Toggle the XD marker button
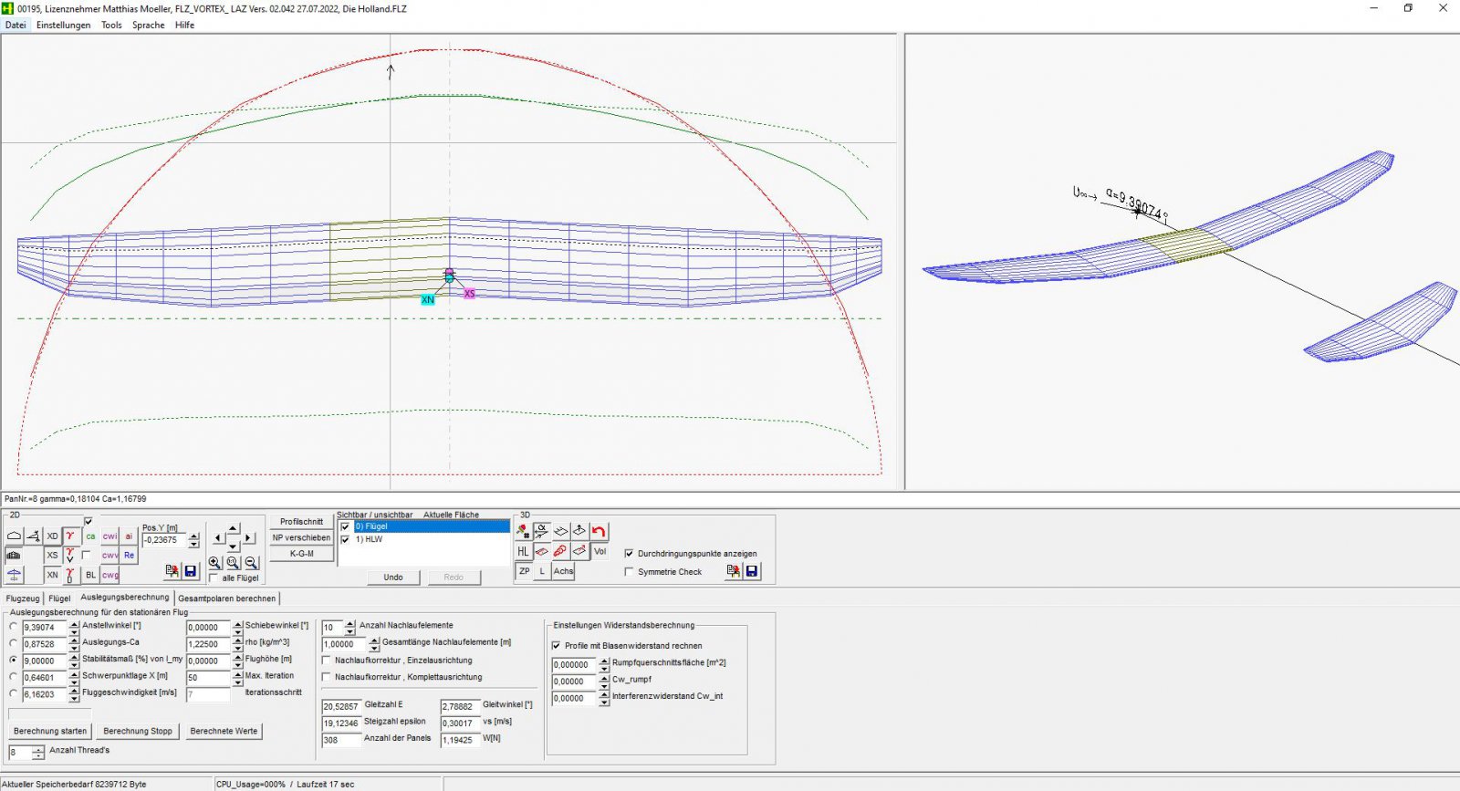This screenshot has height=791, width=1460. pos(52,536)
